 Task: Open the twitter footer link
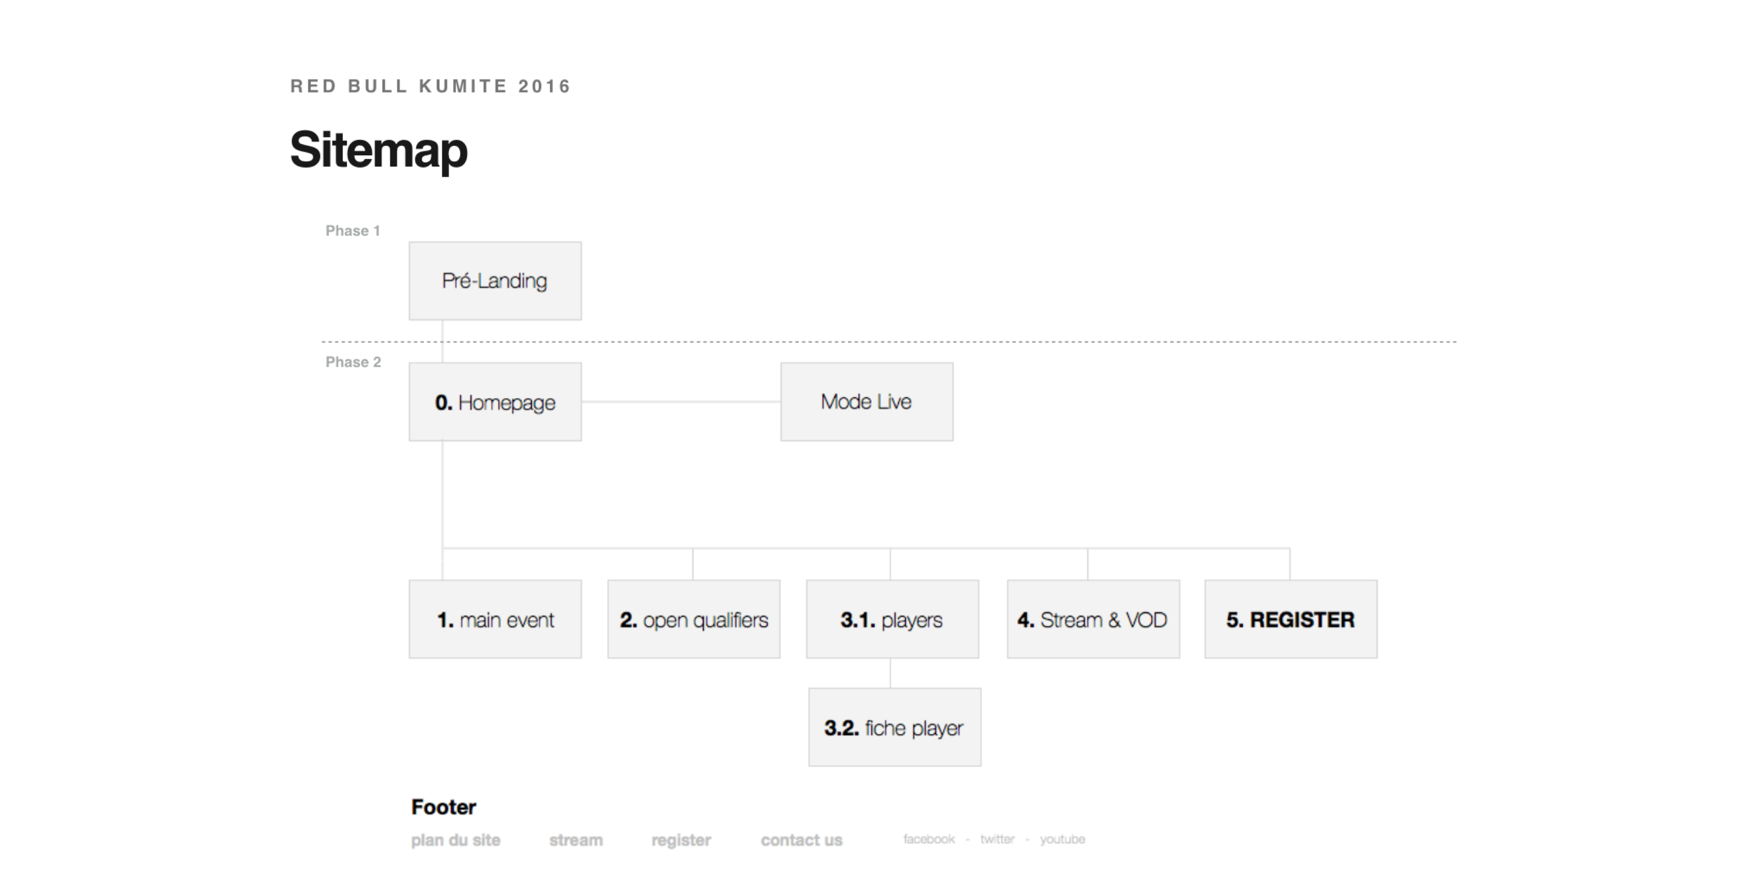997,839
